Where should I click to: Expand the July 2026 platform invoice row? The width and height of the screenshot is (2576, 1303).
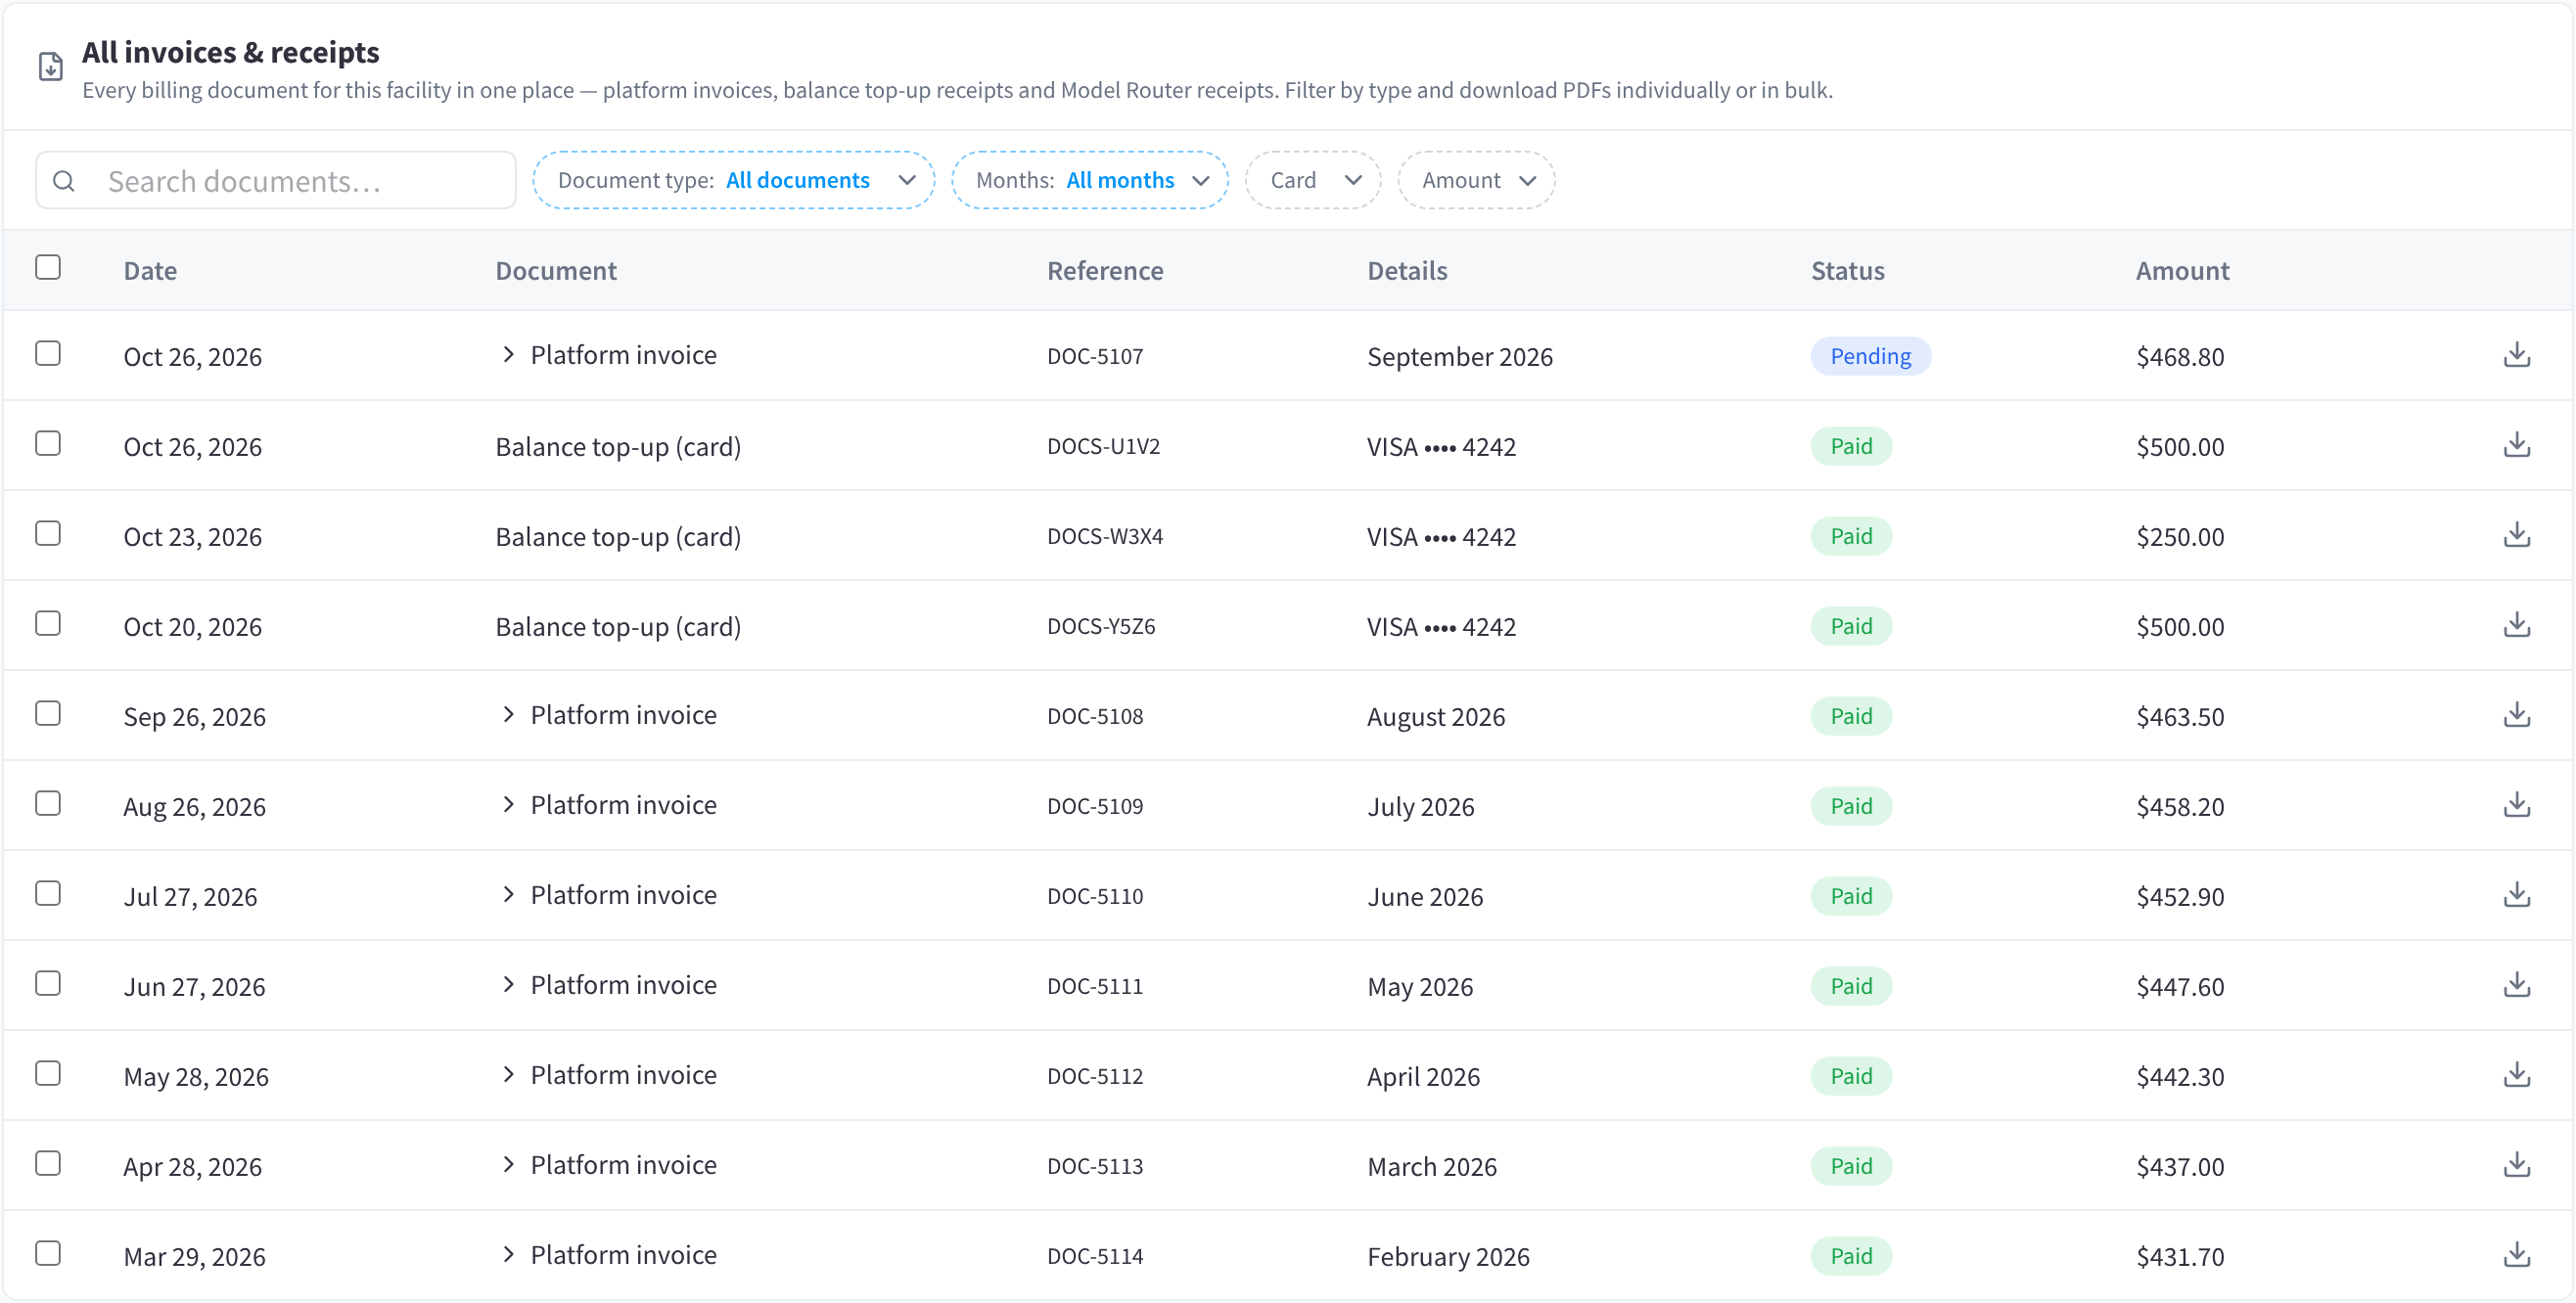tap(508, 804)
